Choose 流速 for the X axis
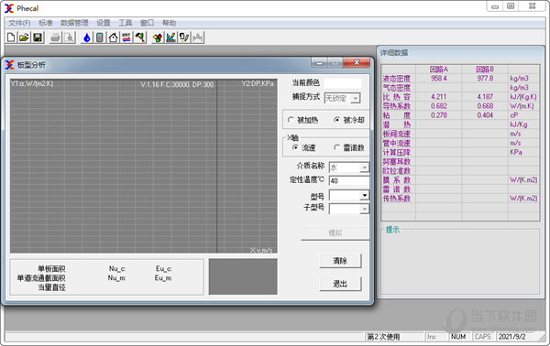Viewport: 550px width, 346px height. pyautogui.click(x=295, y=147)
